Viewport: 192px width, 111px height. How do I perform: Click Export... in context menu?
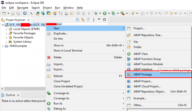point(86,69)
